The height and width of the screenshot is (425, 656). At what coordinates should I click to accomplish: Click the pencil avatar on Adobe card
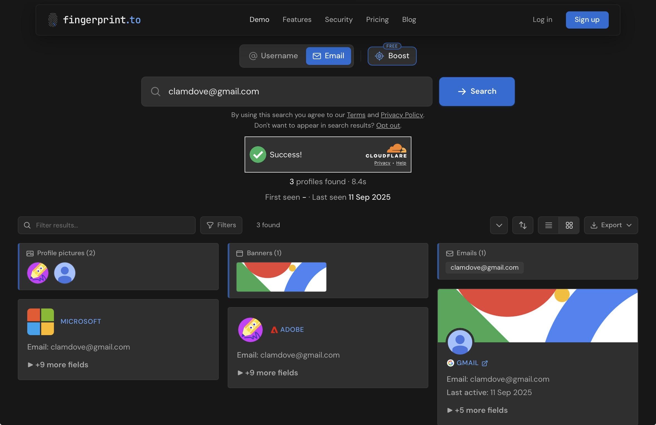click(250, 330)
